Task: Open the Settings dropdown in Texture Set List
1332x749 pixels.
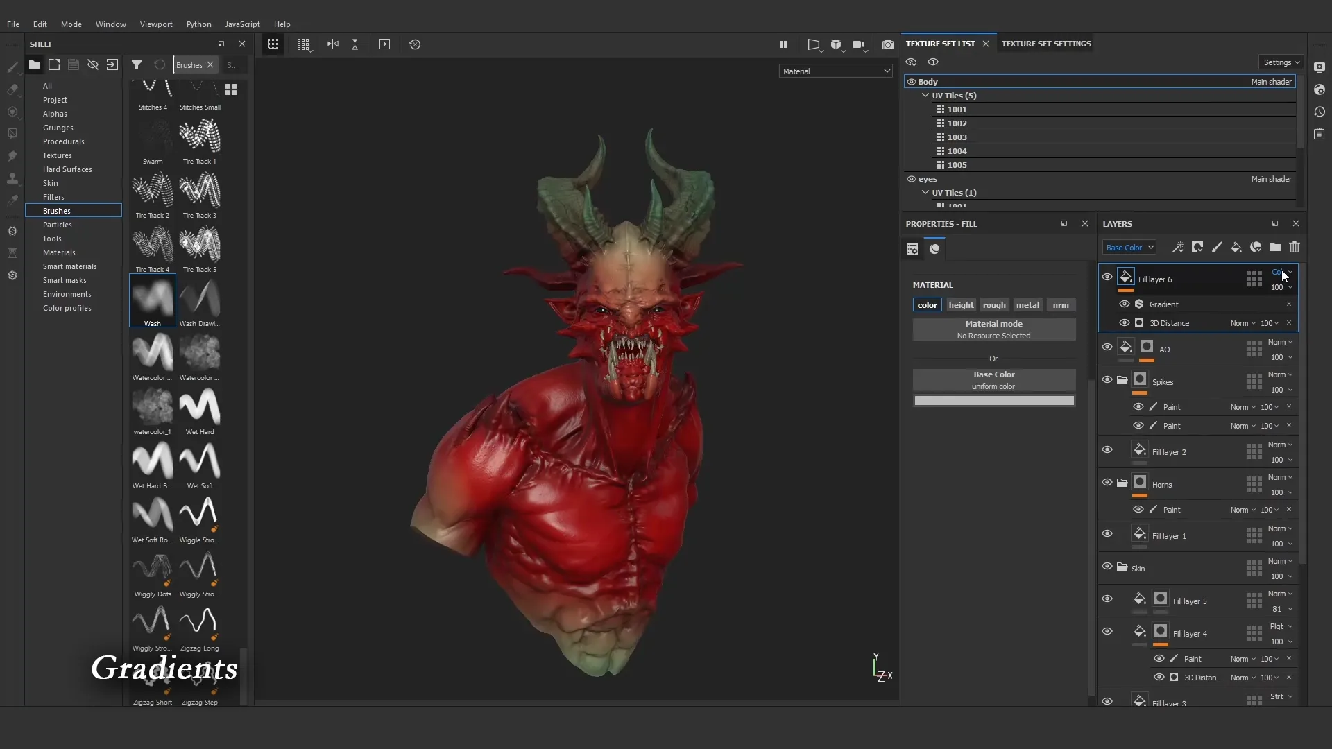Action: pos(1281,62)
